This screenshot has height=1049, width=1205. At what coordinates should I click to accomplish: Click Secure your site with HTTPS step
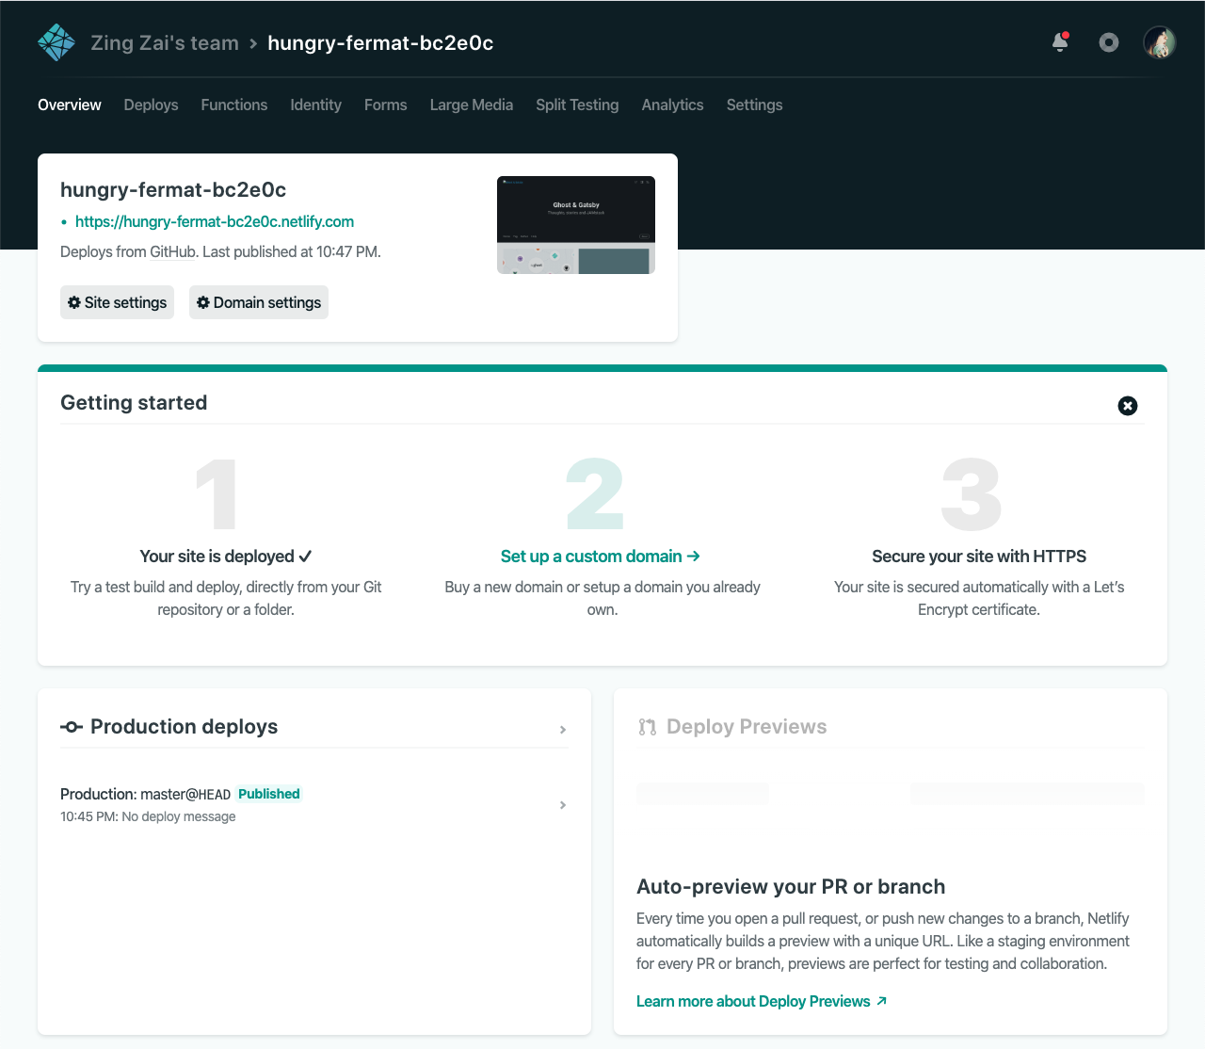[x=979, y=557]
